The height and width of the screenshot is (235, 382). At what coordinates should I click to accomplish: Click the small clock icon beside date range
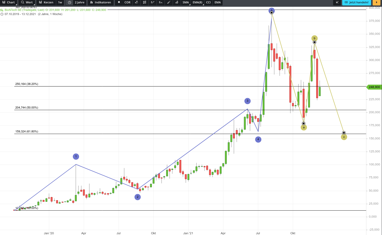click(x=2, y=14)
